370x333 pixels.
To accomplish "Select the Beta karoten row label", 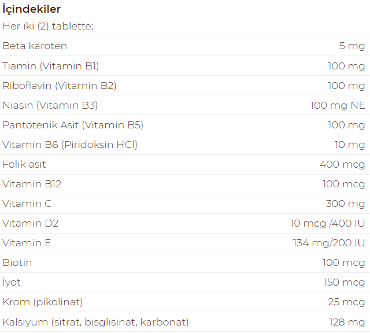I will pos(35,46).
